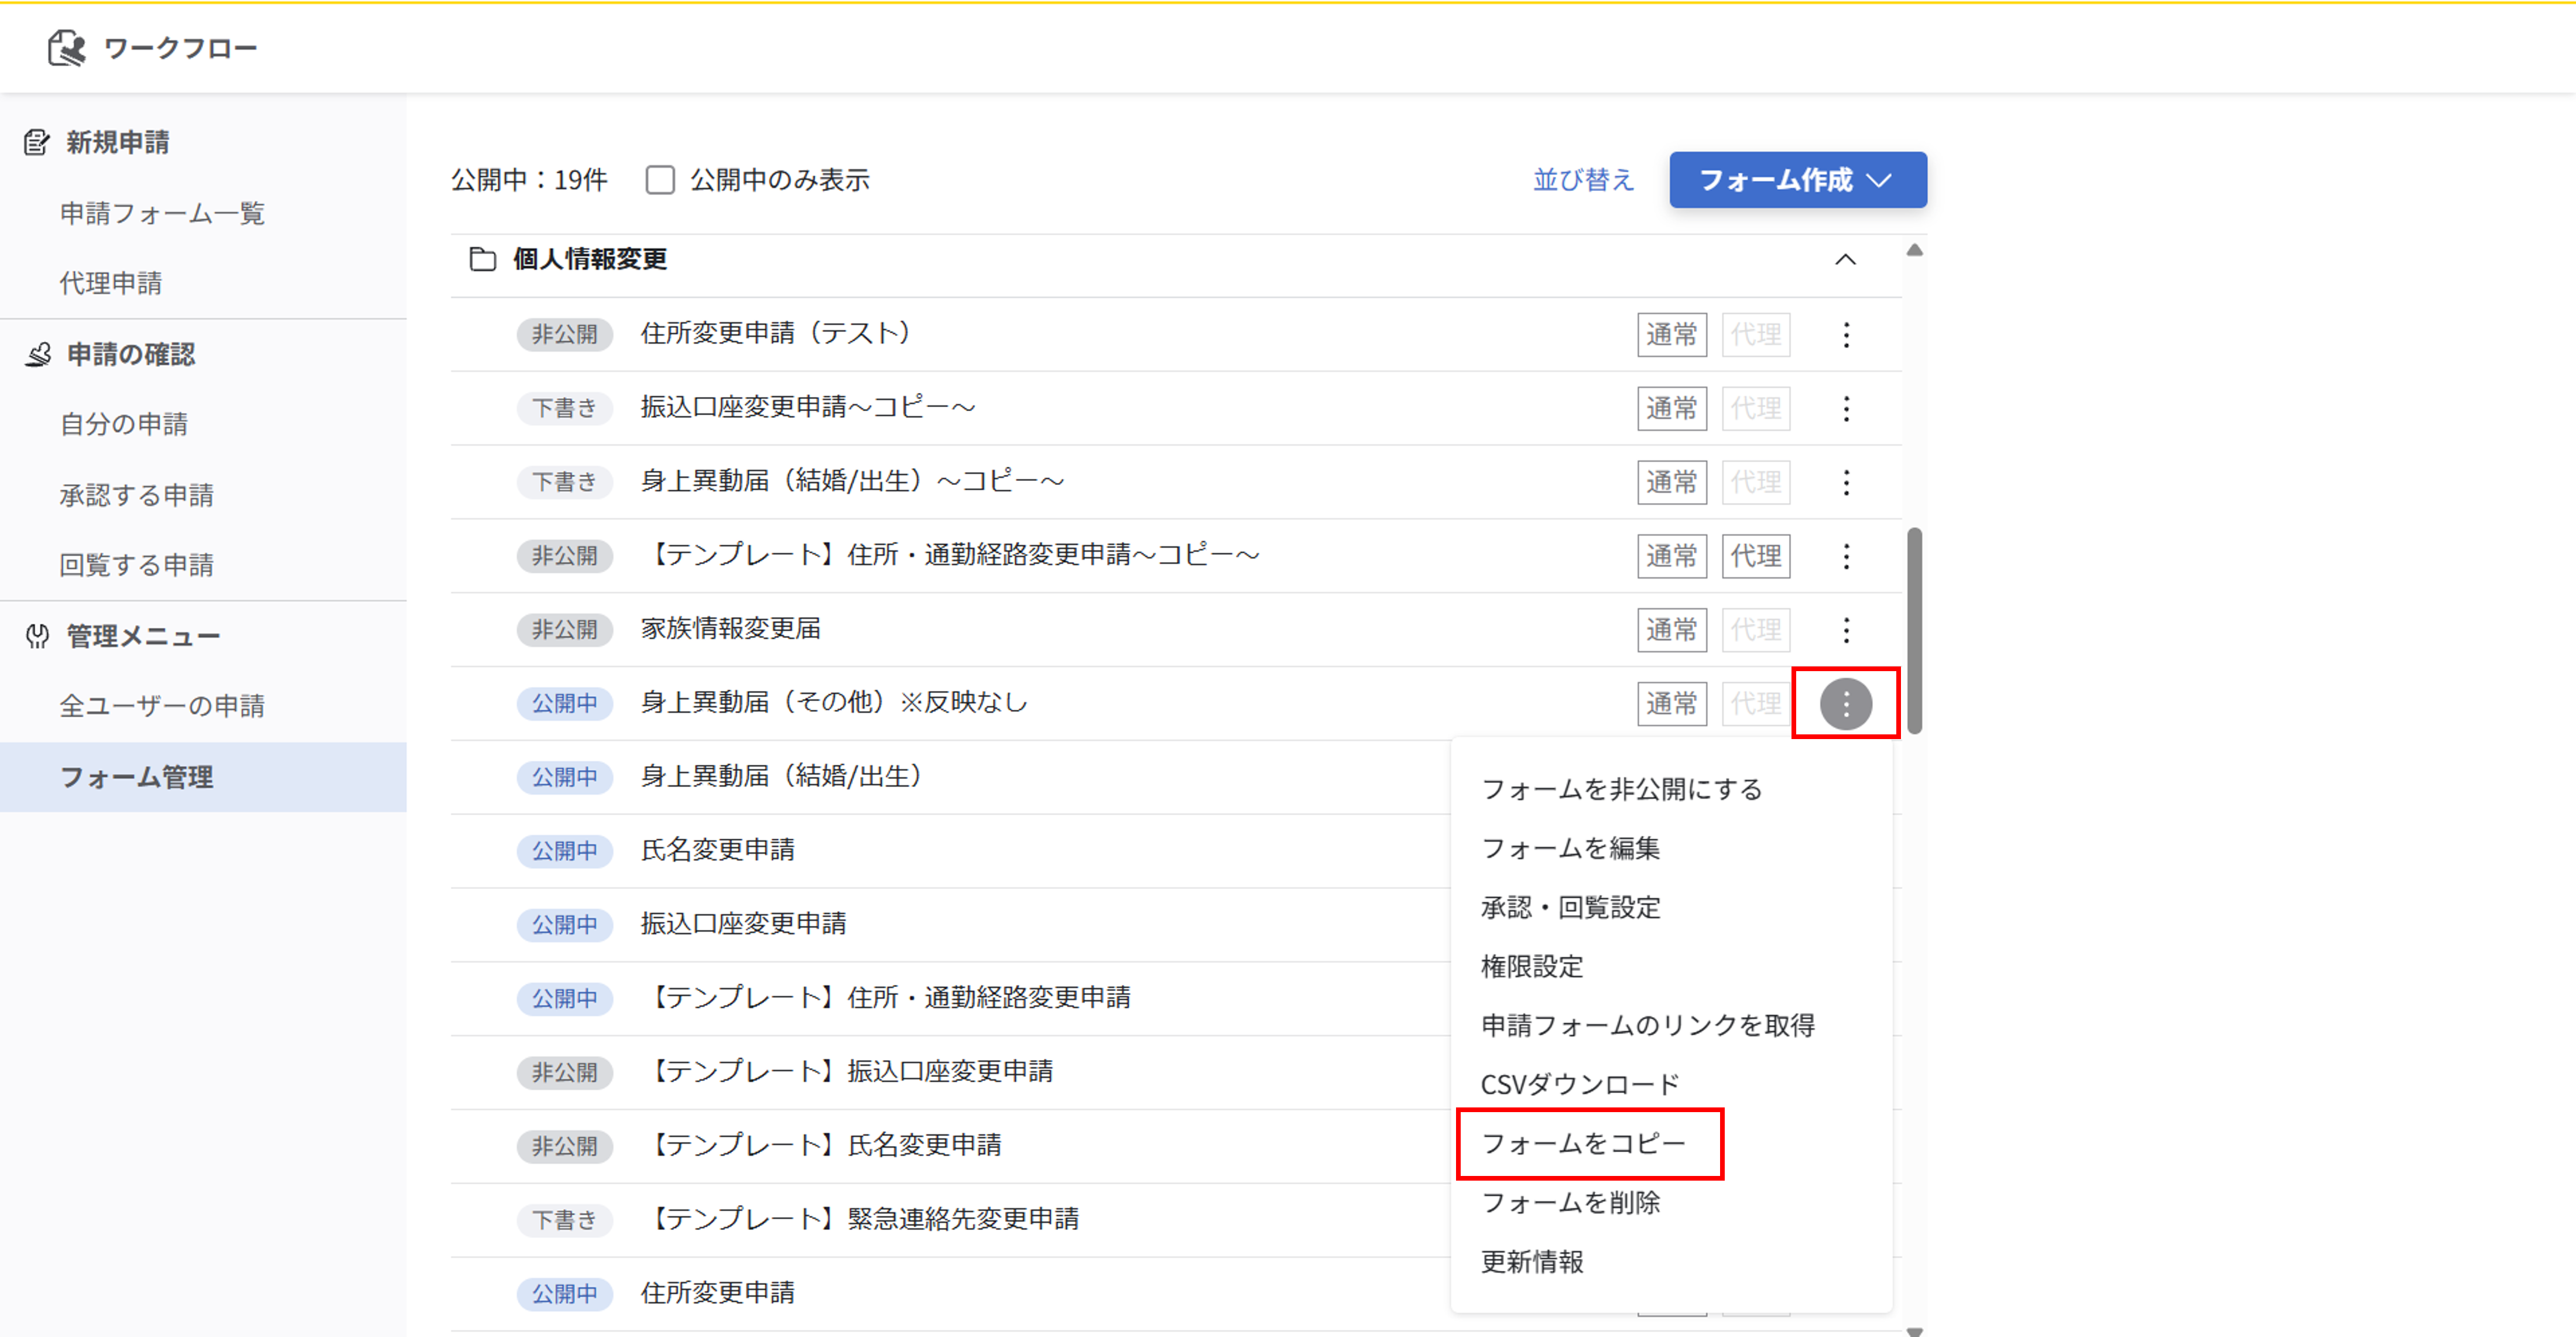Screen dimensions: 2576x1337
Task: Click the 住所変更申請（テスト） form name
Action: [x=776, y=333]
